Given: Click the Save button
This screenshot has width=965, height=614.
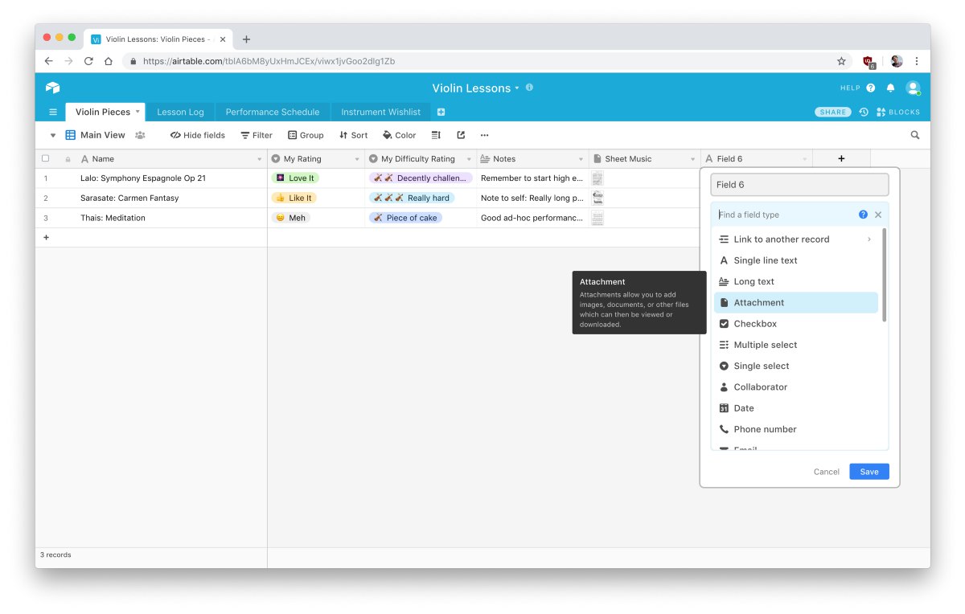Looking at the screenshot, I should 869,472.
